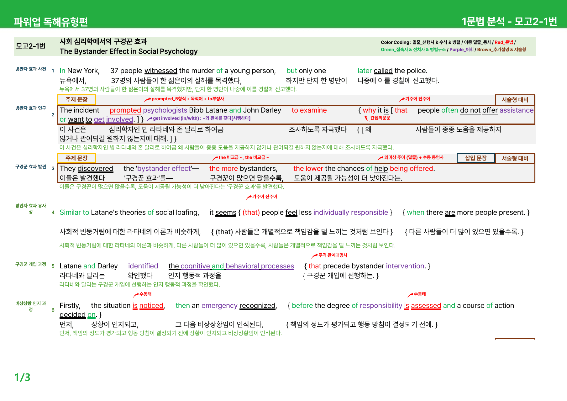Click the 'the 비교급 ~, the 비교급 ~' annotation

pyautogui.click(x=244, y=158)
